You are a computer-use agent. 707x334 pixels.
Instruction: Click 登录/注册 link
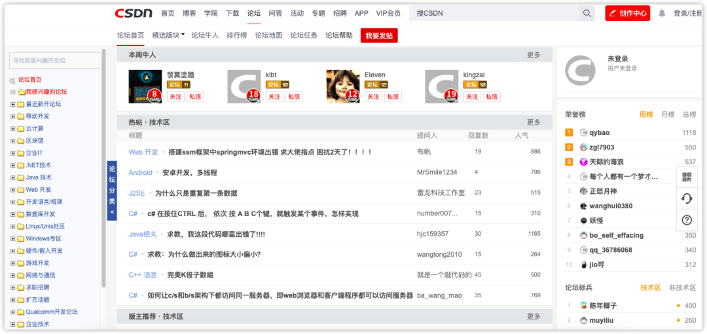[x=688, y=14]
